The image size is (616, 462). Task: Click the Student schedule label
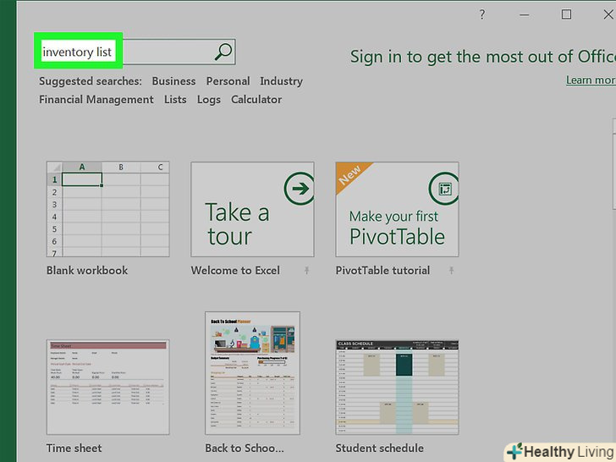pyautogui.click(x=379, y=448)
